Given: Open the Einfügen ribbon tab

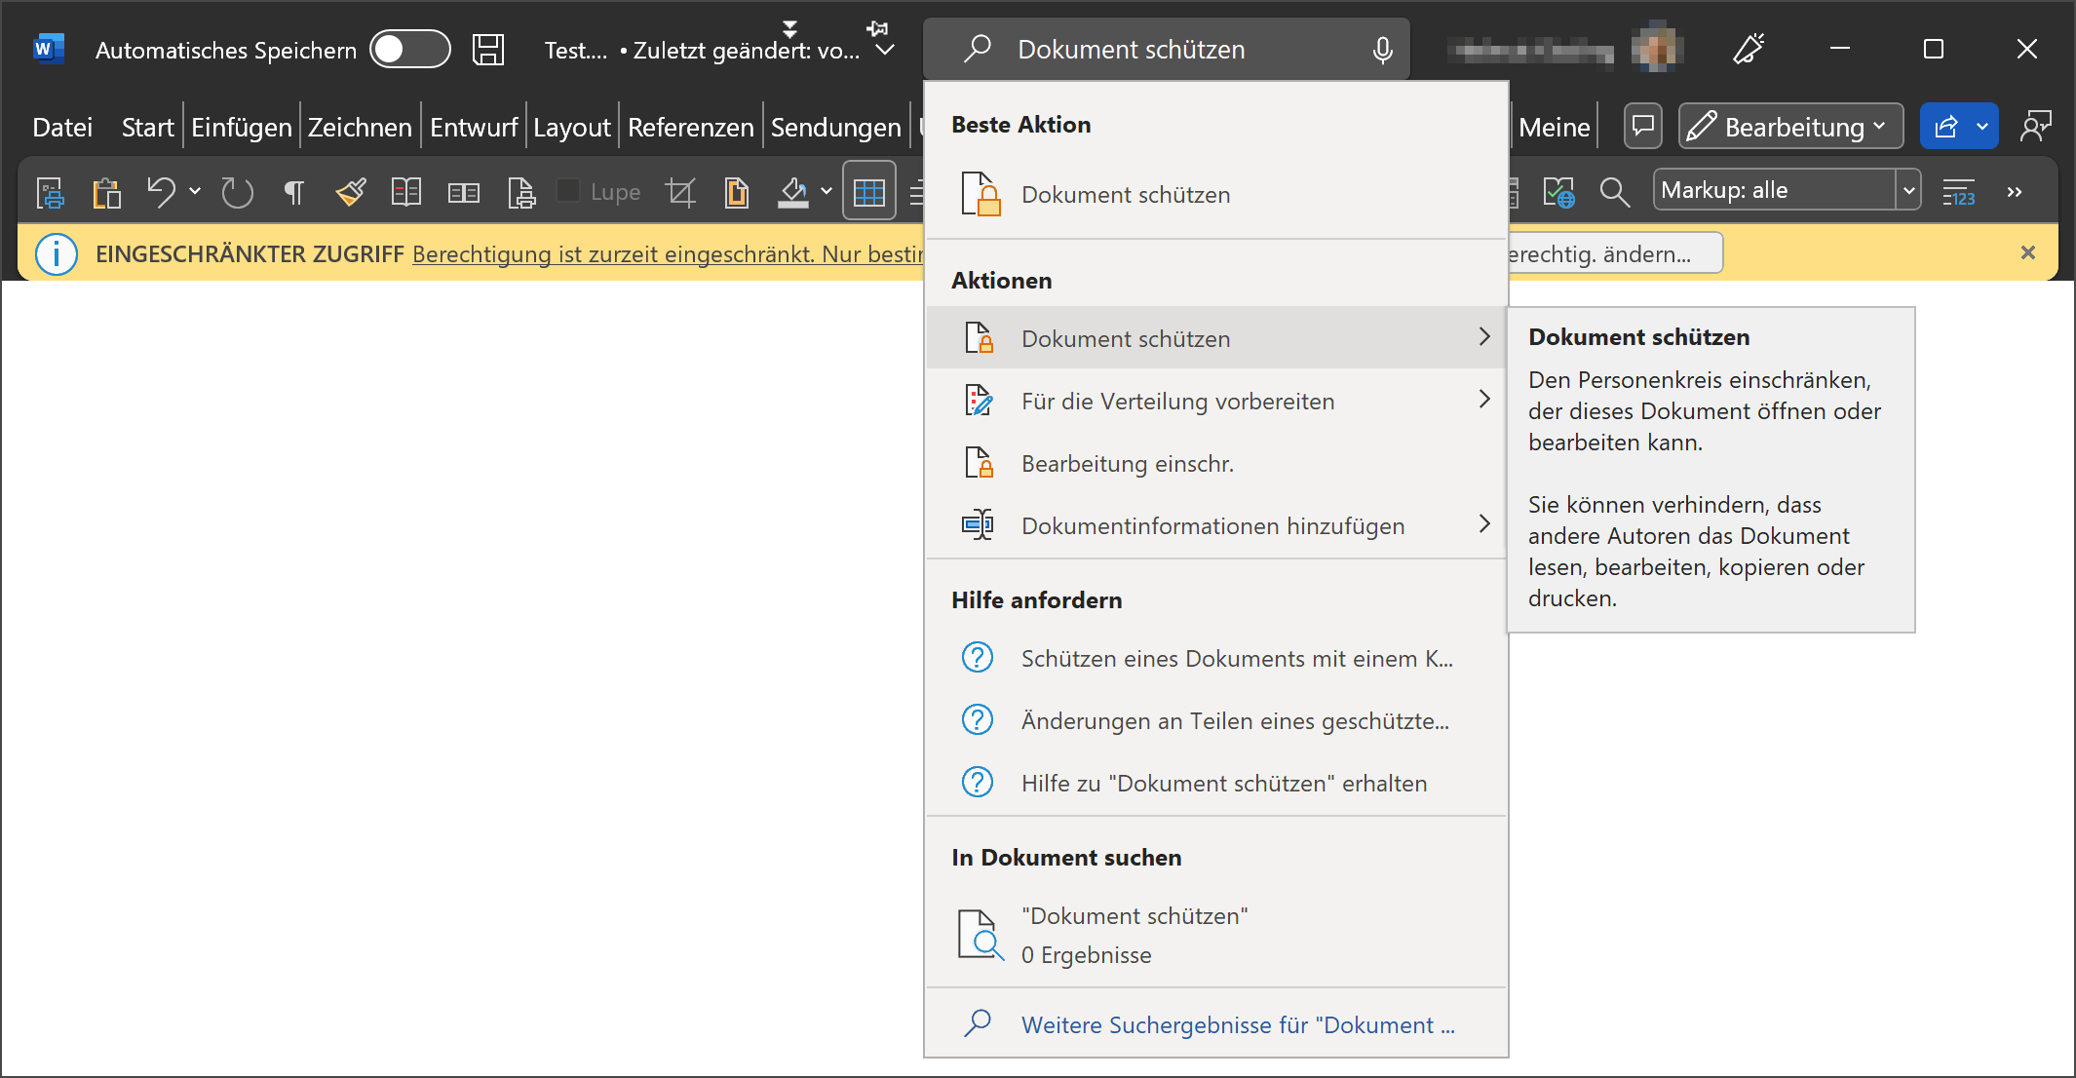Looking at the screenshot, I should pos(241,128).
